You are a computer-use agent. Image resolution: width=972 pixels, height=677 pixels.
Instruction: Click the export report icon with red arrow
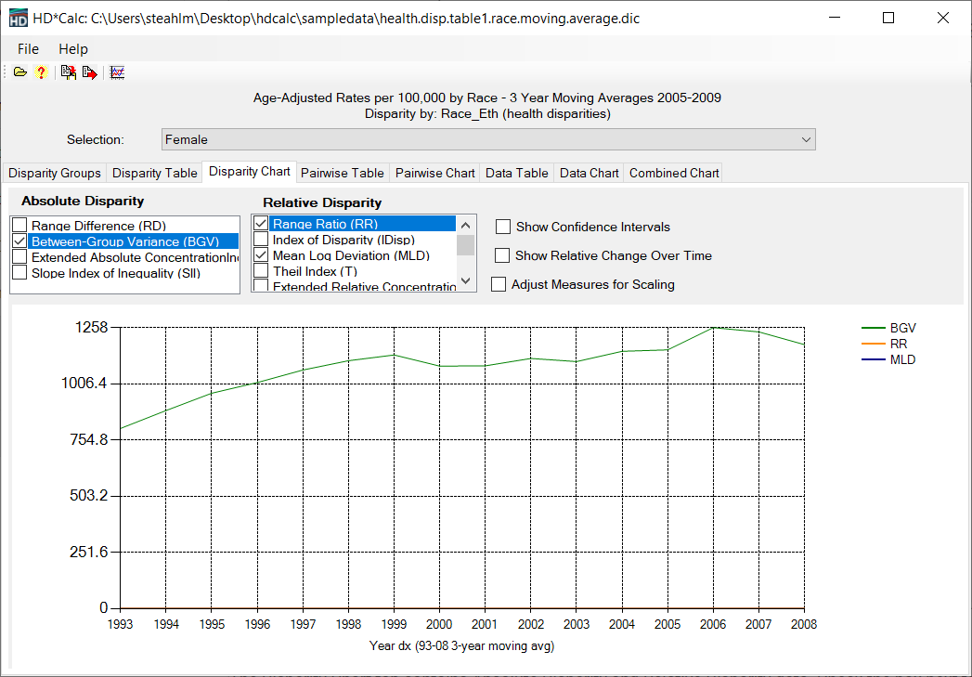pos(89,72)
